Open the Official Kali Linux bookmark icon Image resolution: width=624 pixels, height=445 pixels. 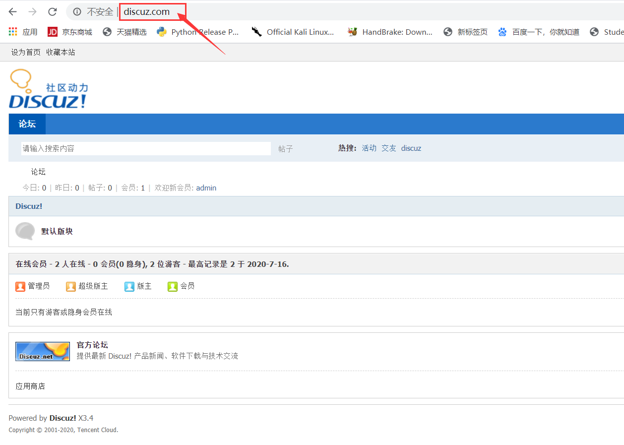[x=257, y=31]
